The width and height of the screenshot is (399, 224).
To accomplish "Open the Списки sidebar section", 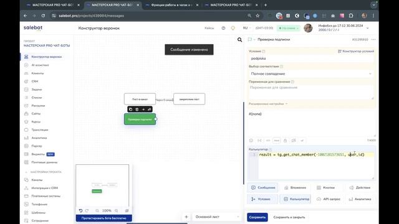I will tap(37, 98).
